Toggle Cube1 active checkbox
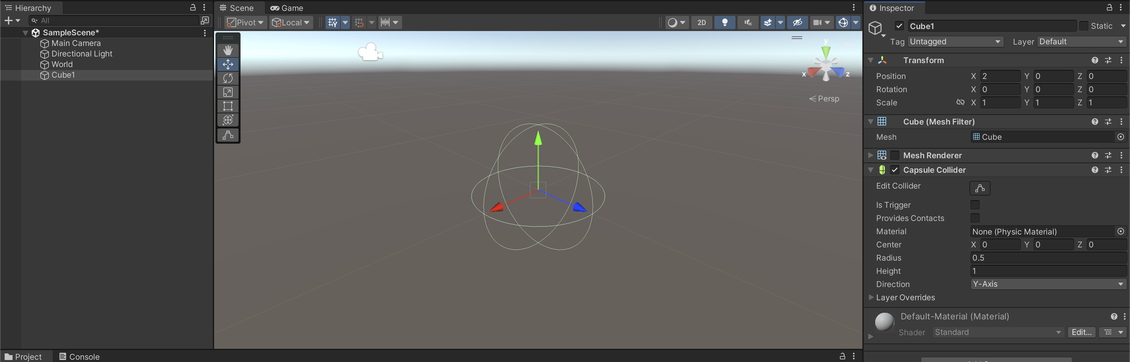Image resolution: width=1130 pixels, height=362 pixels. [899, 26]
